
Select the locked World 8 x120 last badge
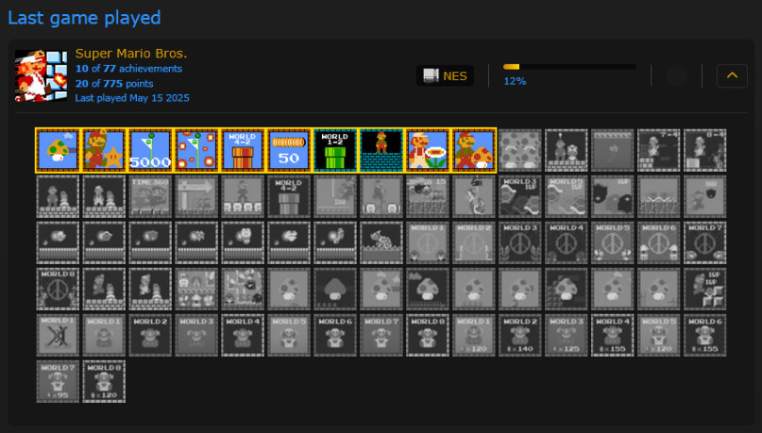tap(104, 381)
